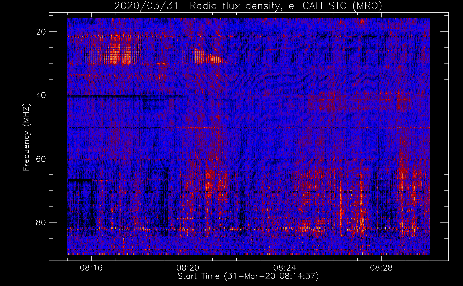Click the frequency tick label 20

click(41, 32)
